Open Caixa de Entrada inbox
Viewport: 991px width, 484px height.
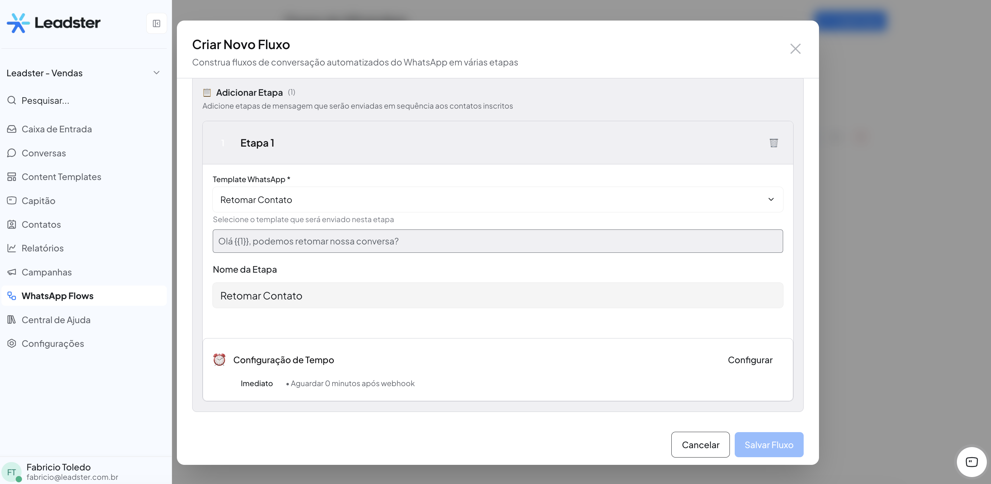pos(56,129)
